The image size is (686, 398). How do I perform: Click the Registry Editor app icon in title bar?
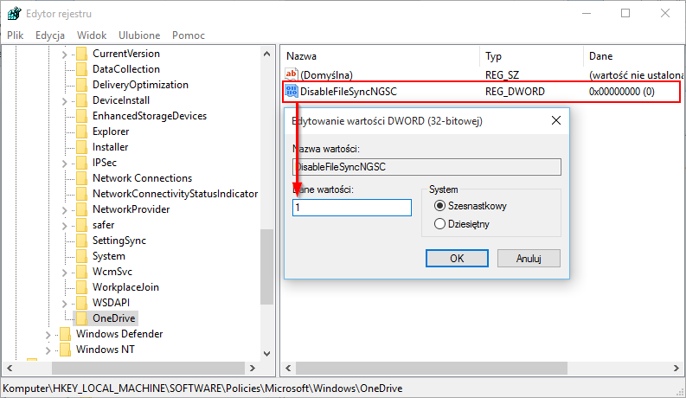point(14,14)
